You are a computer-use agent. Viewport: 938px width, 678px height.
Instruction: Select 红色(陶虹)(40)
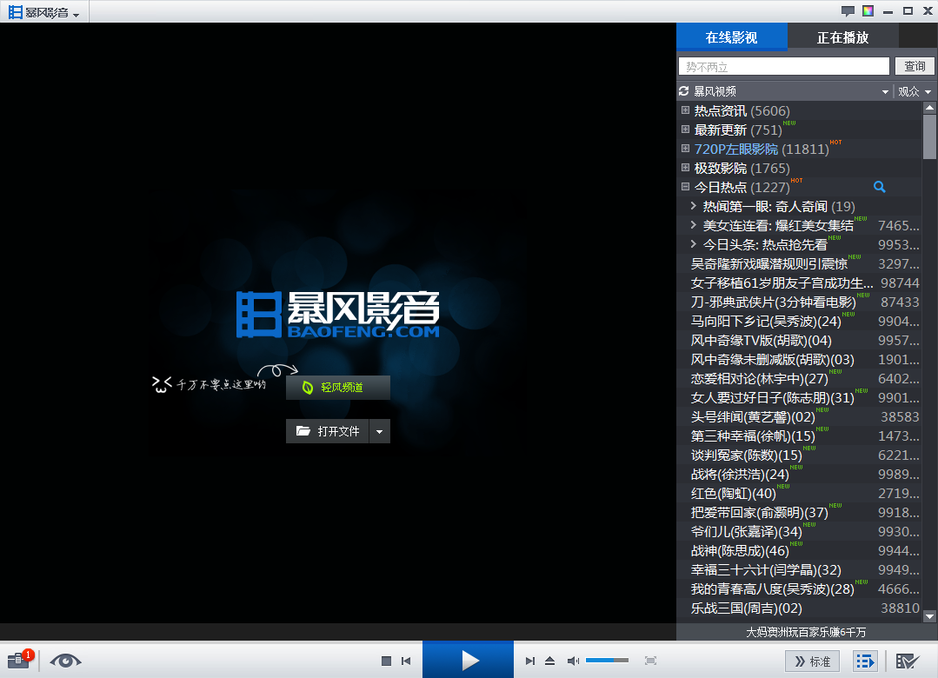point(800,494)
